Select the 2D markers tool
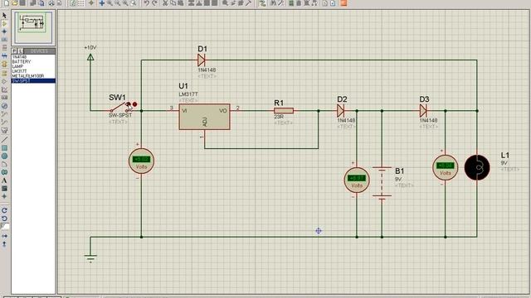The height and width of the screenshot is (298, 531). click(x=4, y=197)
